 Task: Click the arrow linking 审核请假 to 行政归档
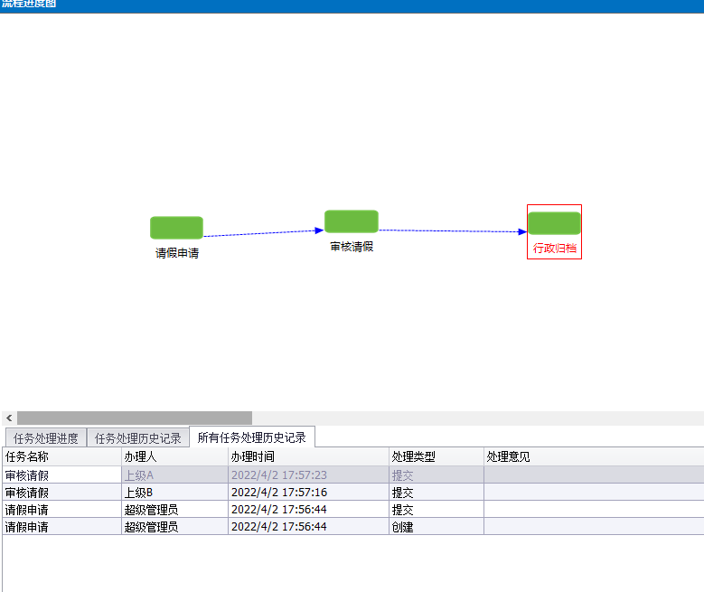tap(452, 231)
